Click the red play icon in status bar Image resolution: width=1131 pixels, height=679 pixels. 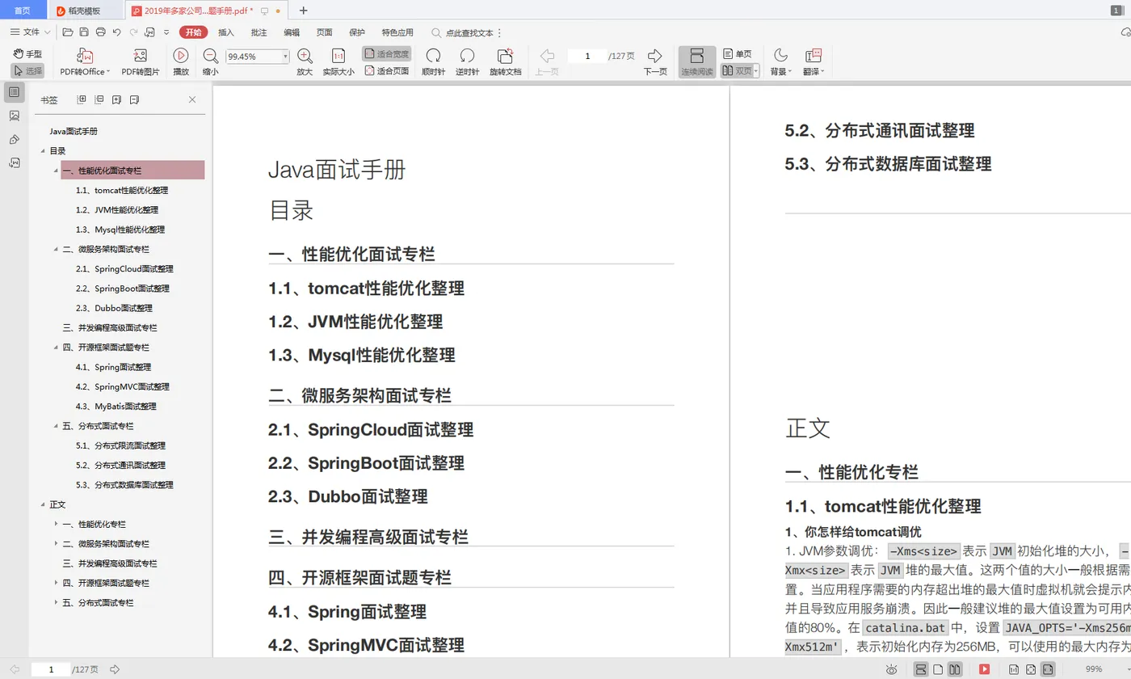tap(984, 669)
